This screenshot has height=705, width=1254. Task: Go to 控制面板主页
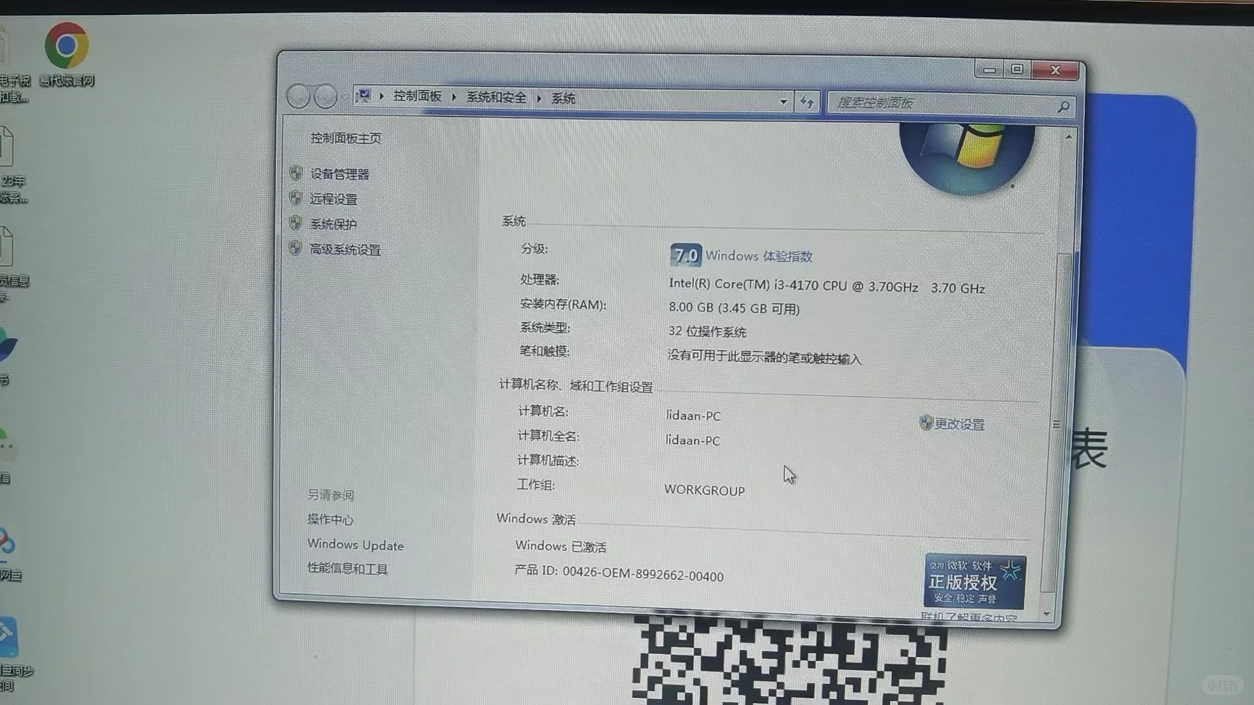(x=346, y=138)
